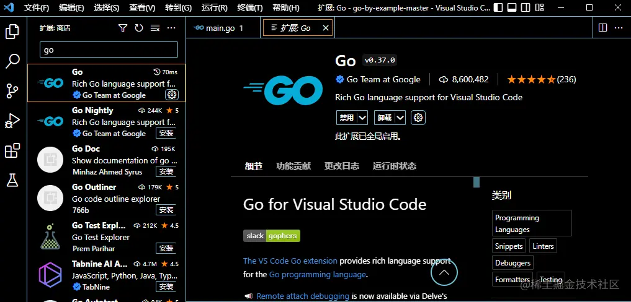This screenshot has height=302, width=631.
Task: Click the filter extensions funnel icon
Action: (123, 28)
